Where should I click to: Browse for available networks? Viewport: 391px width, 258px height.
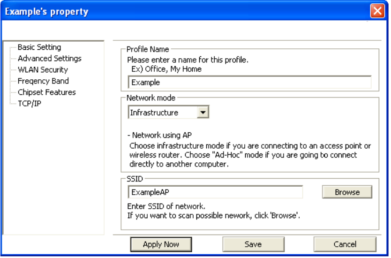pos(347,192)
